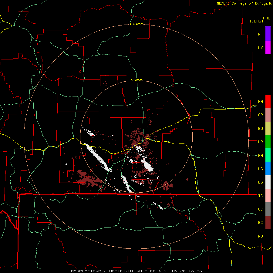
Task: Click the NEXLAB-College of DuPage credit text
Action: (x=242, y=3)
